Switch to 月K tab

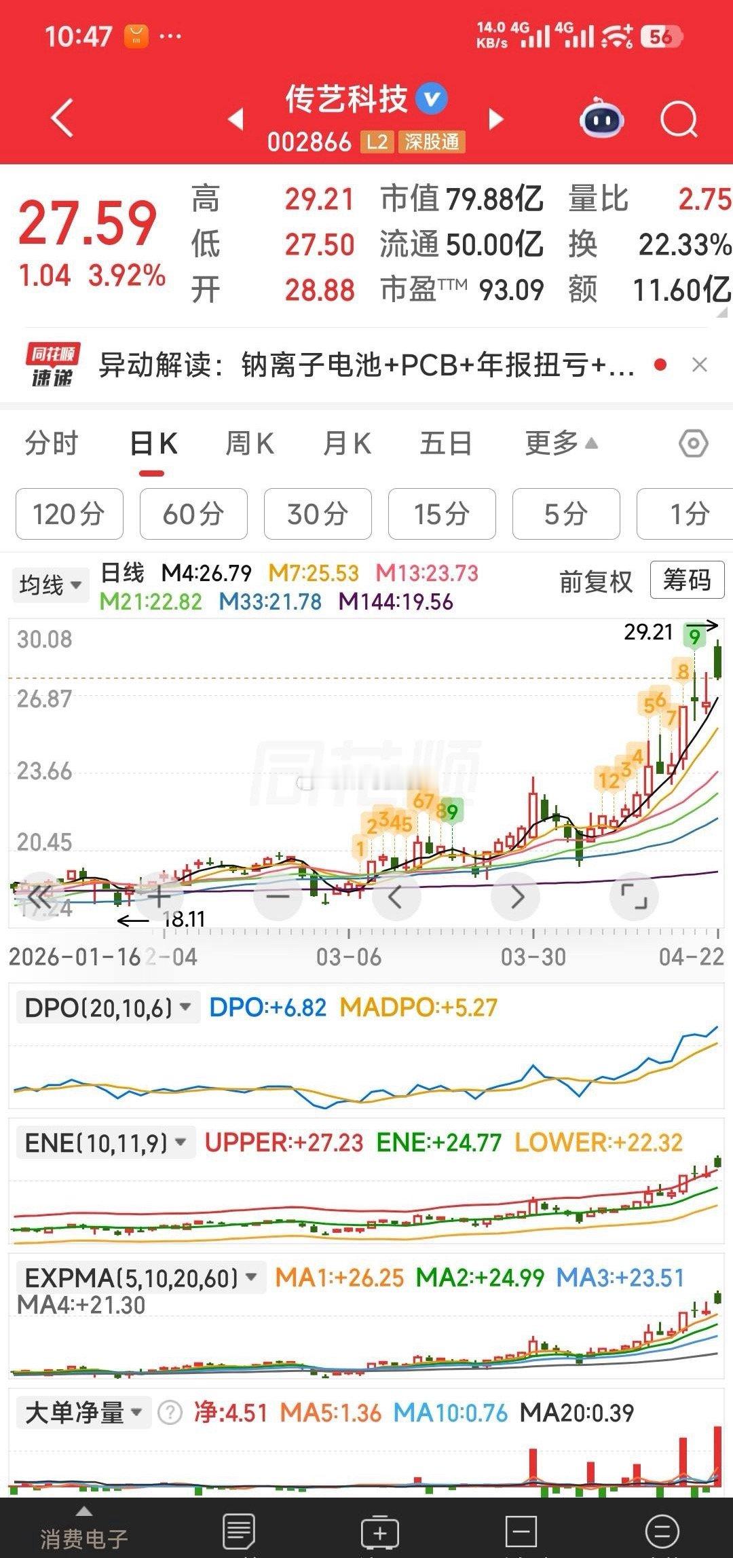click(x=347, y=444)
